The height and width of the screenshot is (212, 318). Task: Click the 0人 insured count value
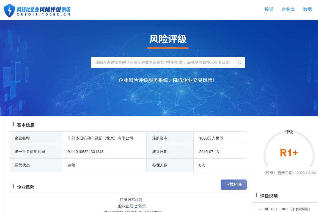click(x=202, y=165)
